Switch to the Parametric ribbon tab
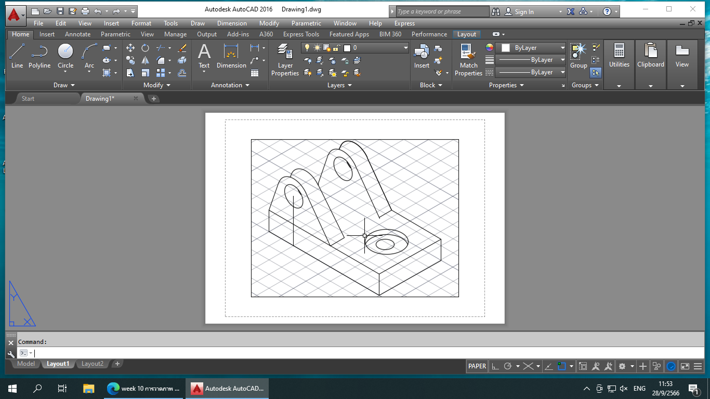The width and height of the screenshot is (710, 399). click(115, 34)
